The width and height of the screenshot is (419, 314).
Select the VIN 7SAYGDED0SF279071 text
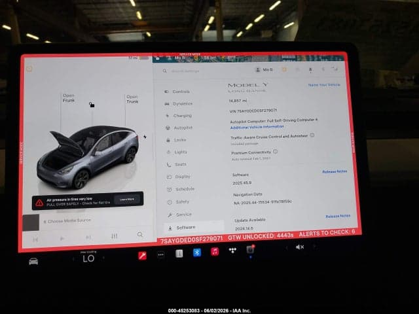pos(253,111)
